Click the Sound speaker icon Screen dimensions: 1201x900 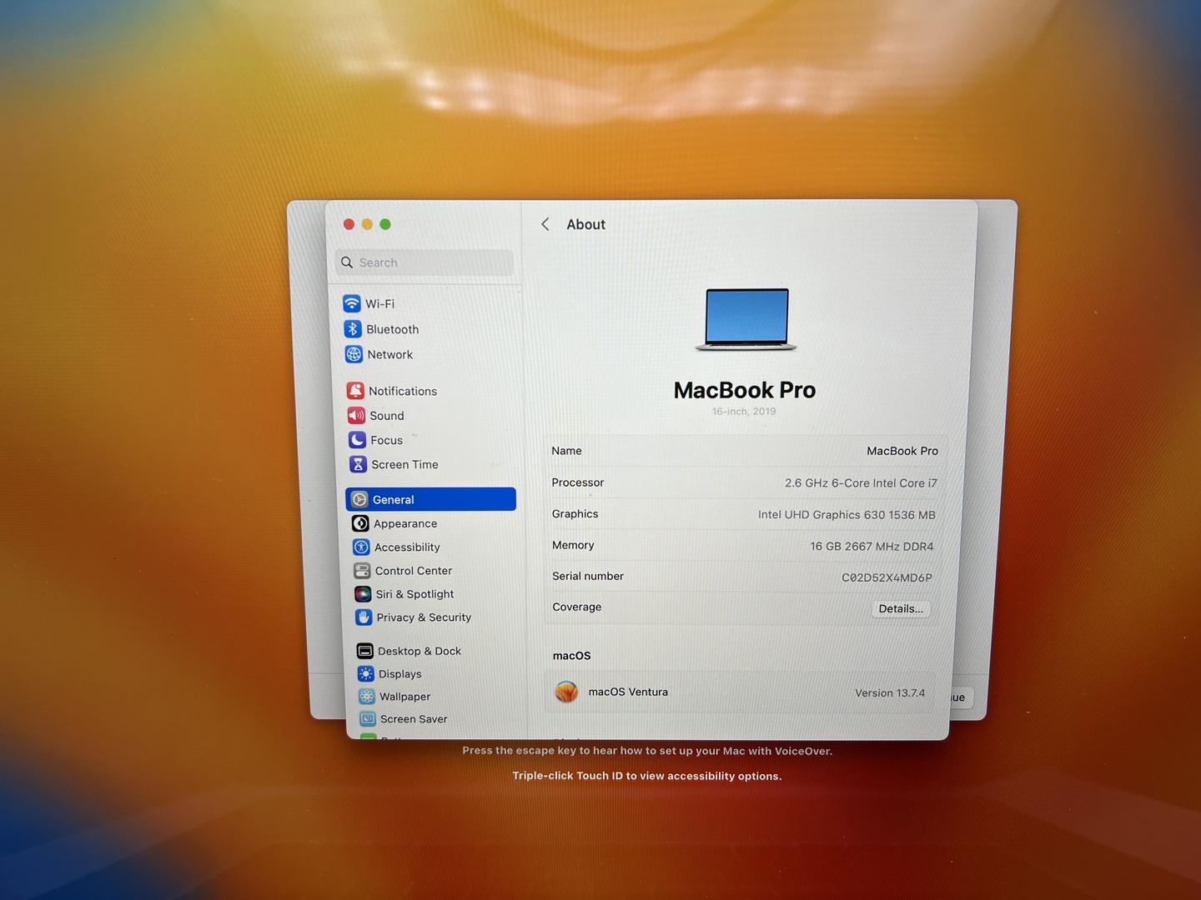pos(356,415)
